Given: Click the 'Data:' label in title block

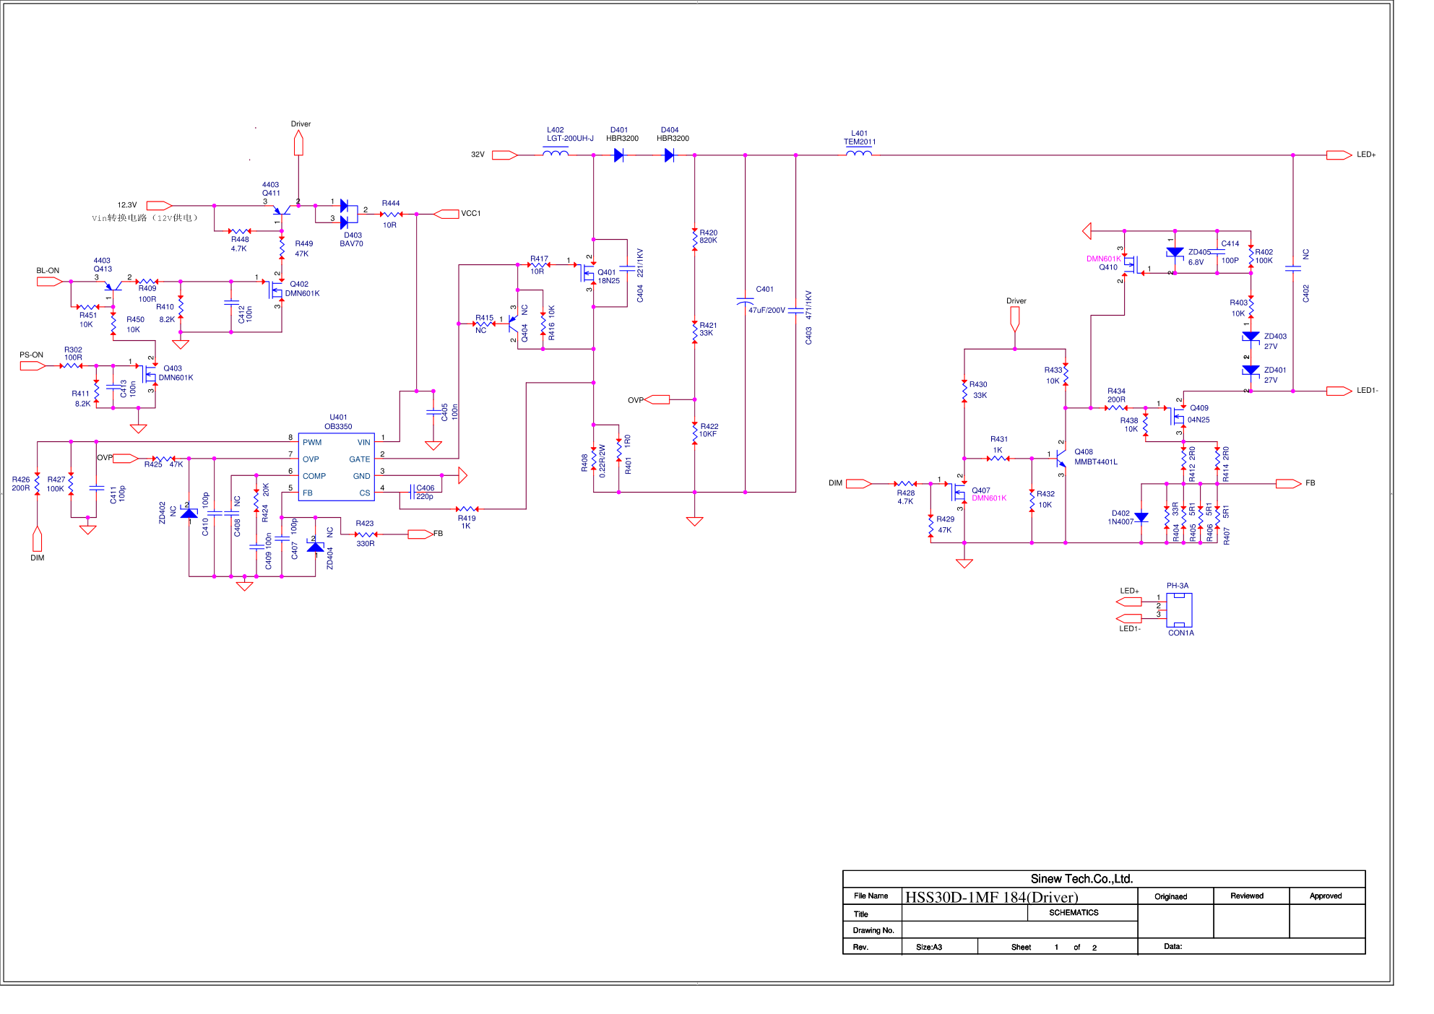Looking at the screenshot, I should 1173,946.
